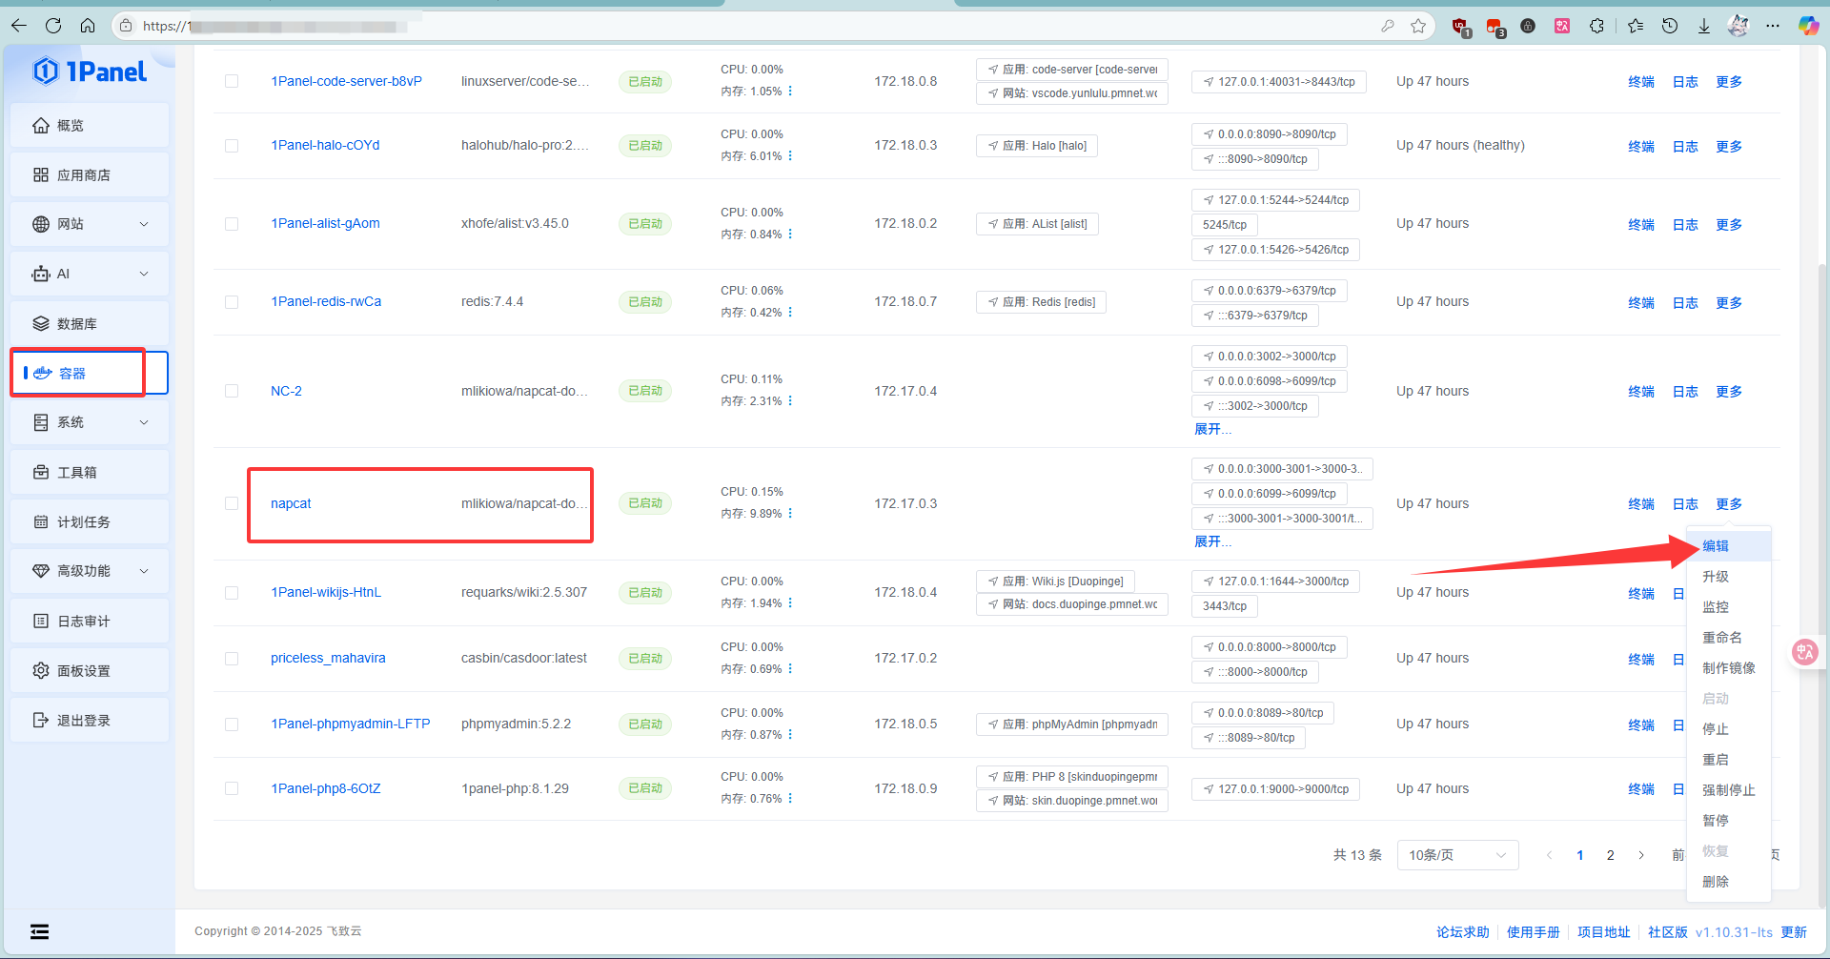Click the 1Panel logo icon
The height and width of the screenshot is (959, 1830).
tap(46, 71)
